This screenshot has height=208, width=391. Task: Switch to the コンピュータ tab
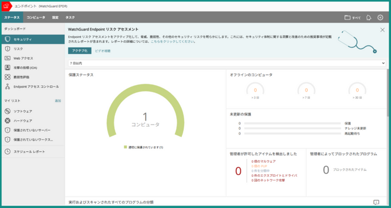point(36,18)
